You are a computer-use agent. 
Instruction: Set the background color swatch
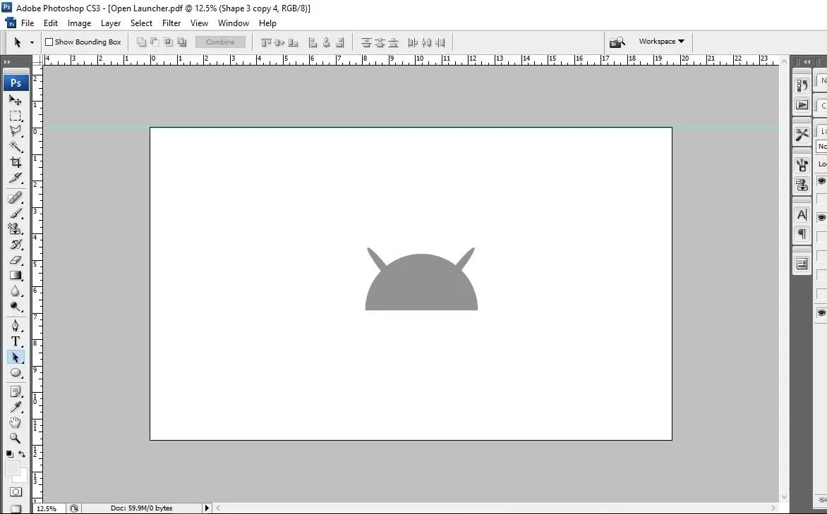pos(23,477)
